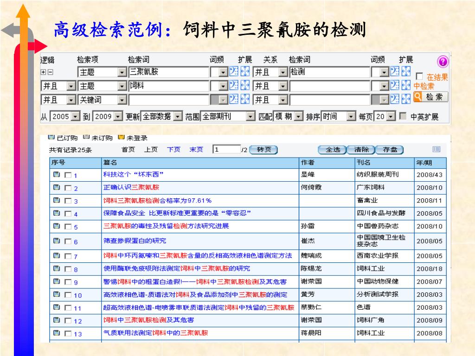Open word frequency lookup beside 饲料

pyautogui.click(x=234, y=85)
